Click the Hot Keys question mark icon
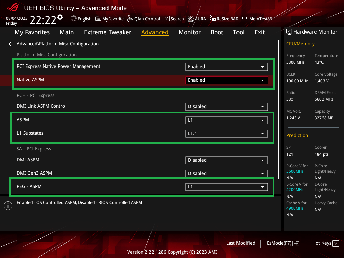The image size is (344, 258). click(336, 243)
